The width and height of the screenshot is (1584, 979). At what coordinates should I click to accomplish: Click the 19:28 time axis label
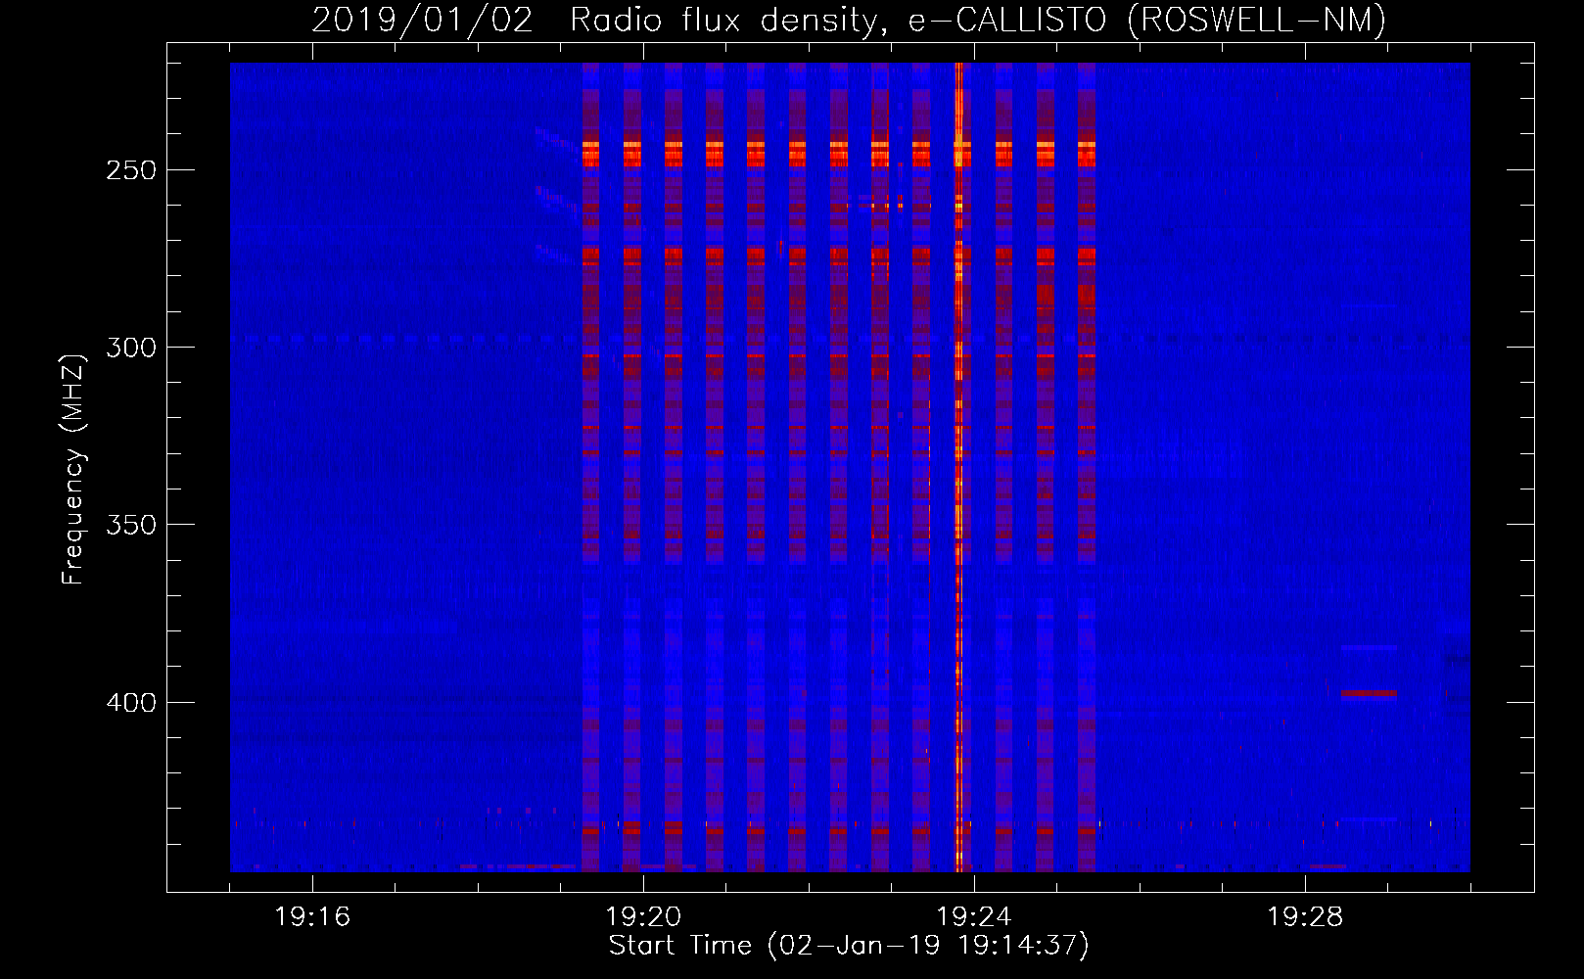tap(1305, 917)
